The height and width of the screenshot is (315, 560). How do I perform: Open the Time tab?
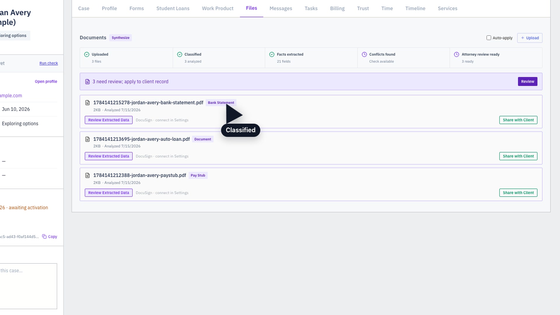tap(387, 8)
